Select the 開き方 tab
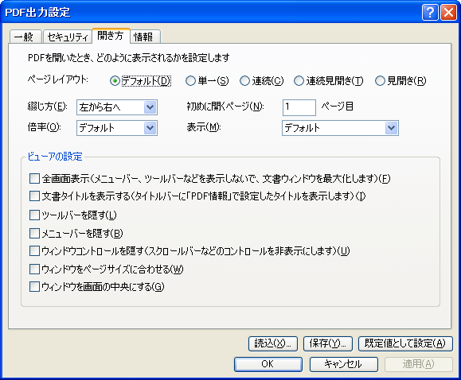461x380 pixels. click(111, 36)
